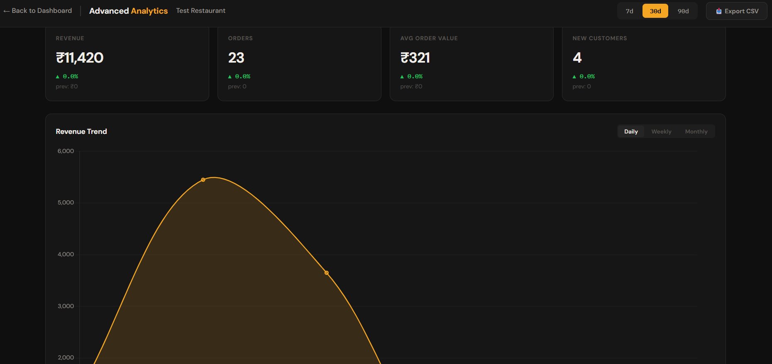
Task: Select the 7d time range
Action: (629, 11)
